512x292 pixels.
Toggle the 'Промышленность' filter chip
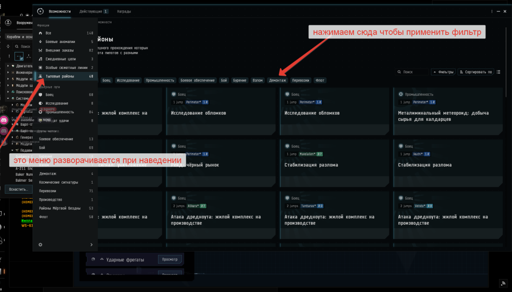(160, 80)
